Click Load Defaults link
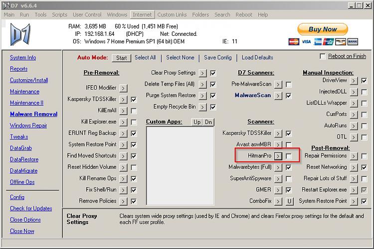The image size is (374, 249). pyautogui.click(x=257, y=57)
